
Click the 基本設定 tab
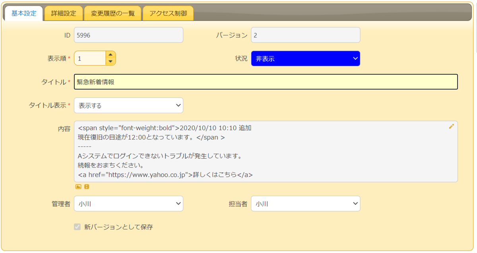coord(23,13)
